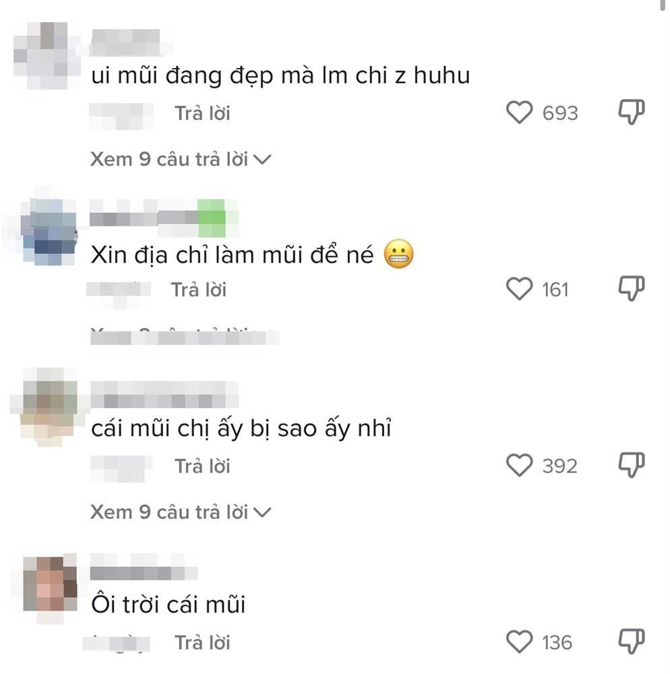Dislike the 'cái mũi chị ấy' comment
Screen dimensions: 670x674
click(x=632, y=464)
